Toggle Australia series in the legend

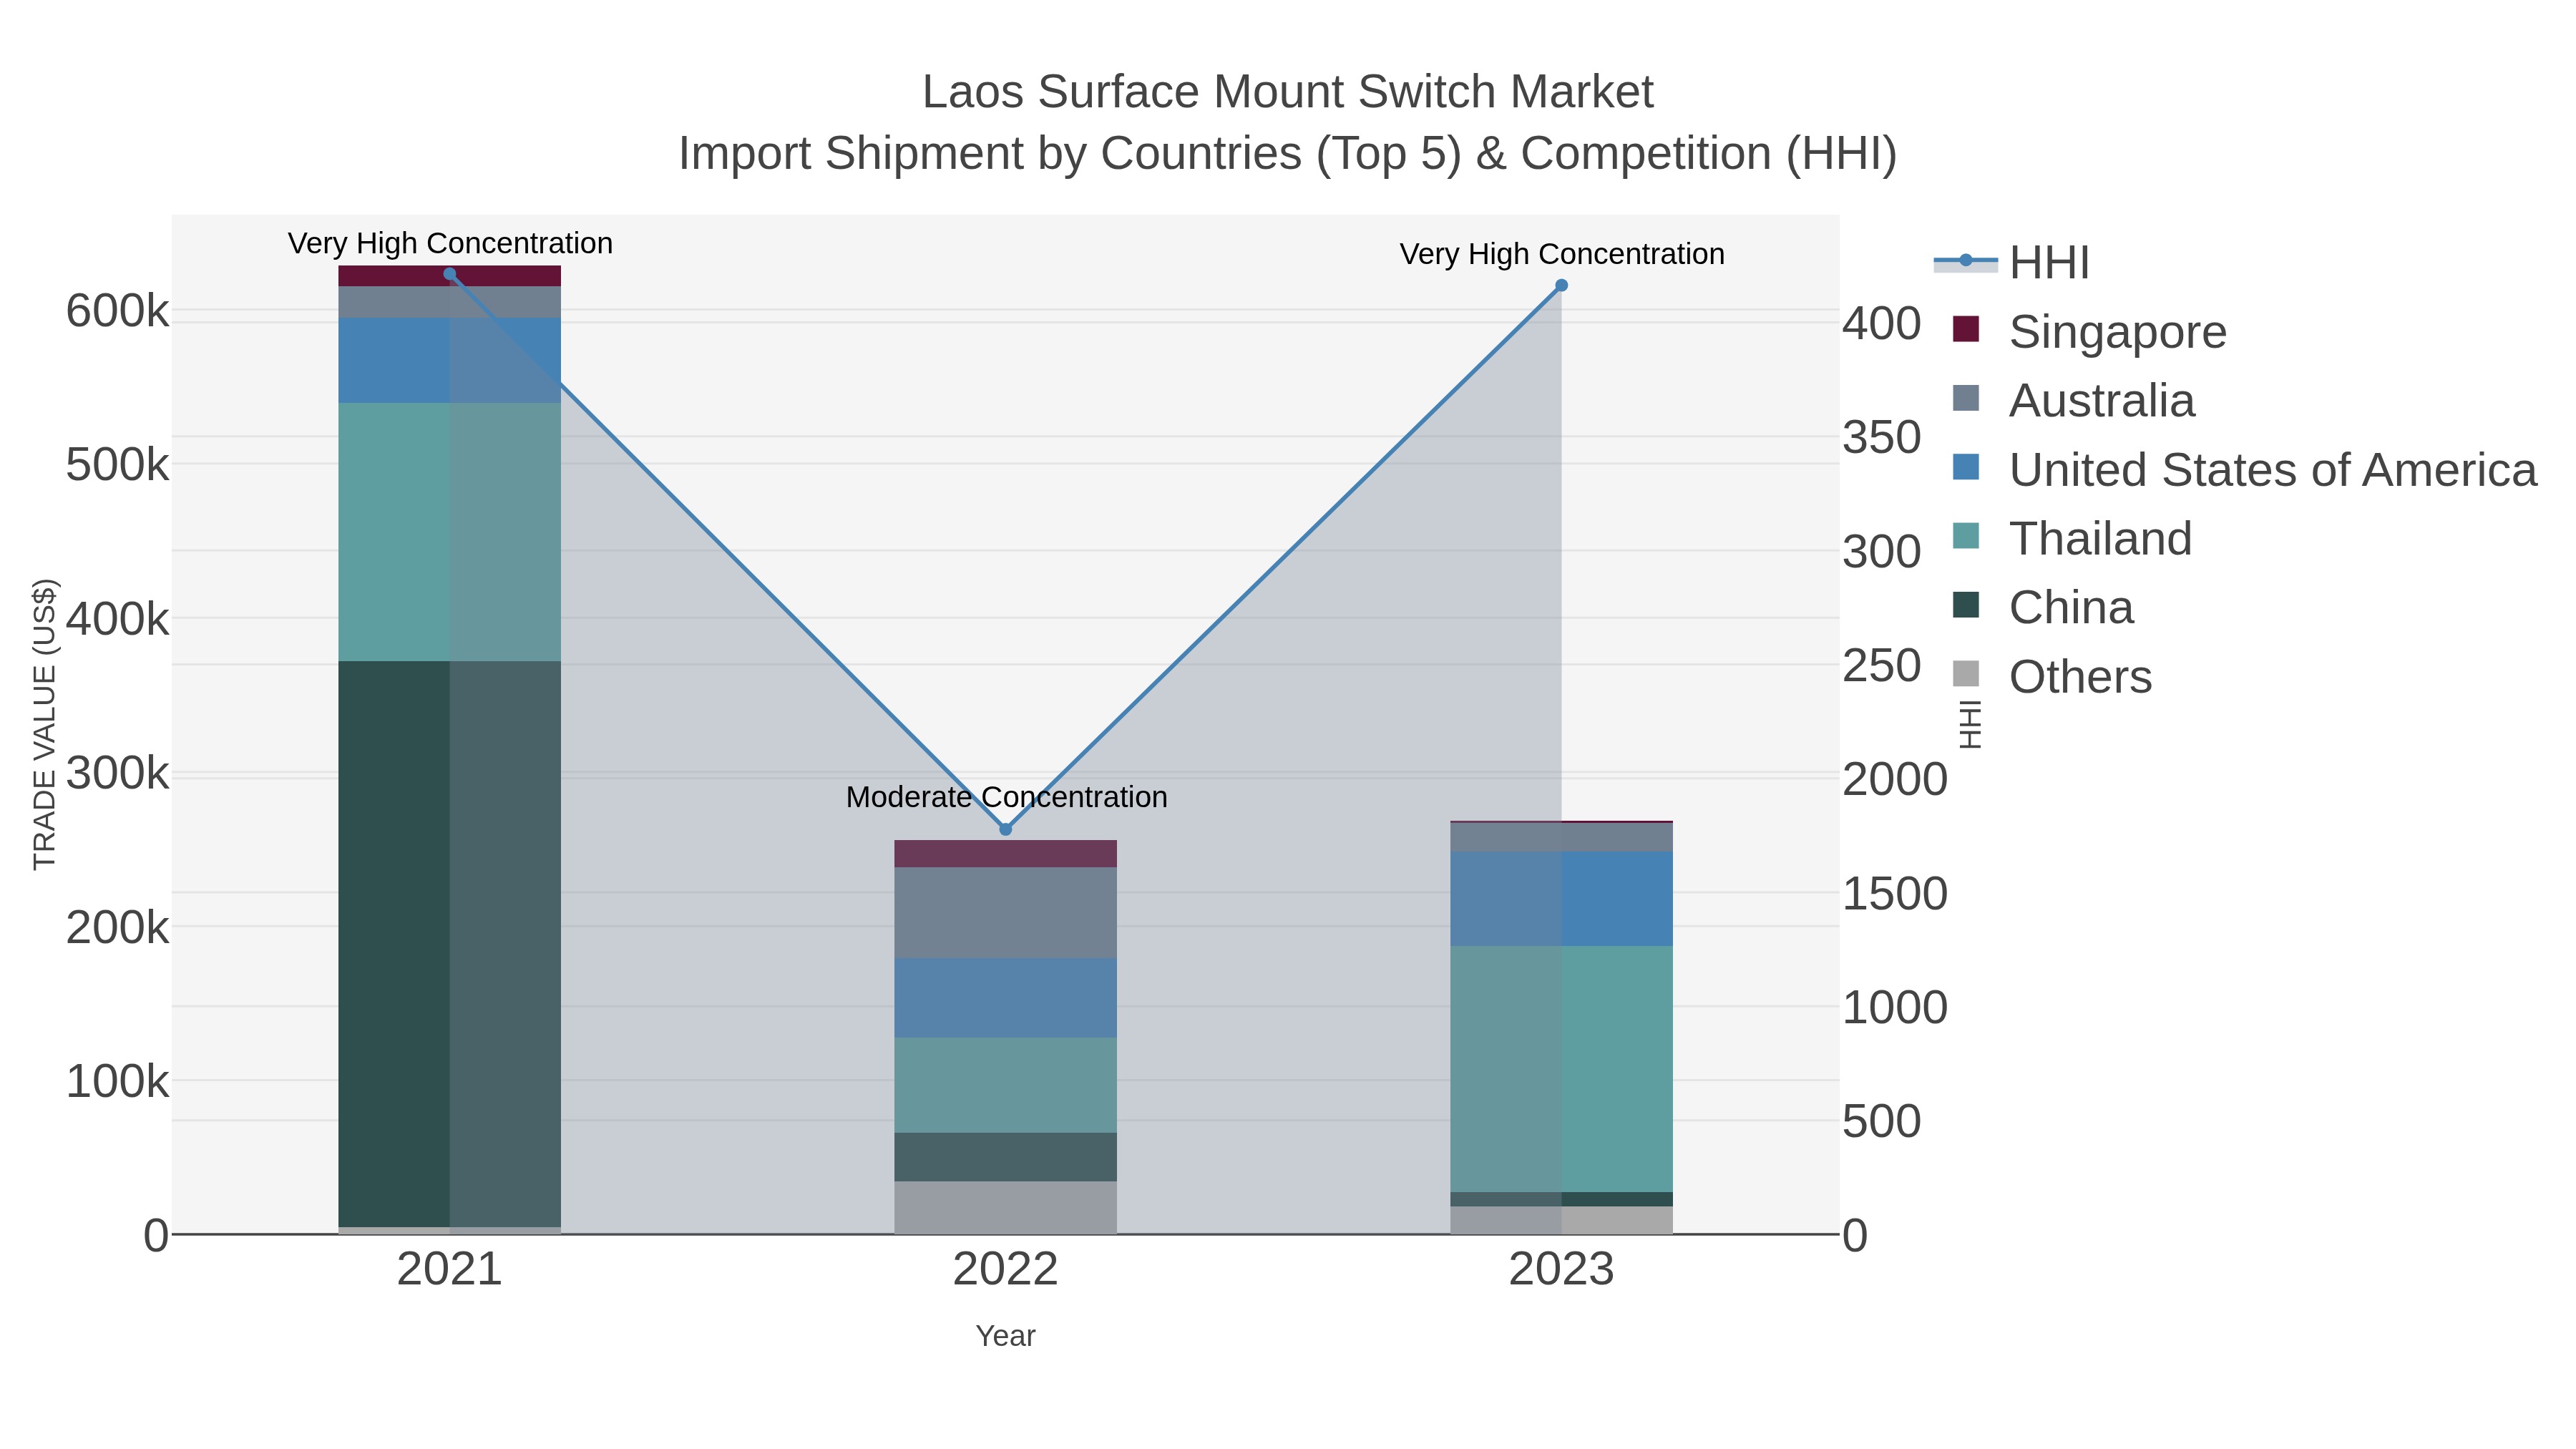[2073, 400]
